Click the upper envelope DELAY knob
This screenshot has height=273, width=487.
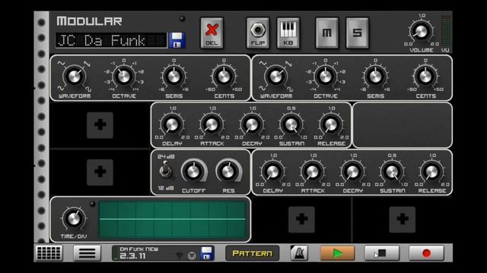click(172, 124)
